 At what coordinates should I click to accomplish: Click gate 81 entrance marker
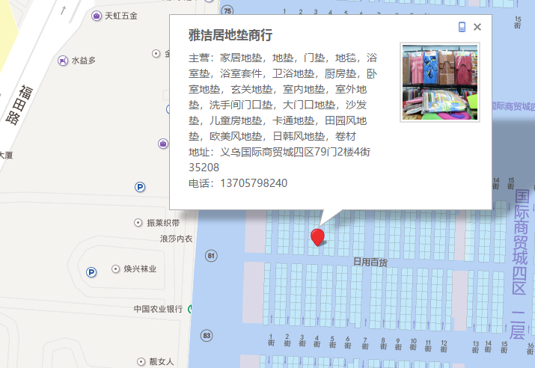pyautogui.click(x=211, y=256)
